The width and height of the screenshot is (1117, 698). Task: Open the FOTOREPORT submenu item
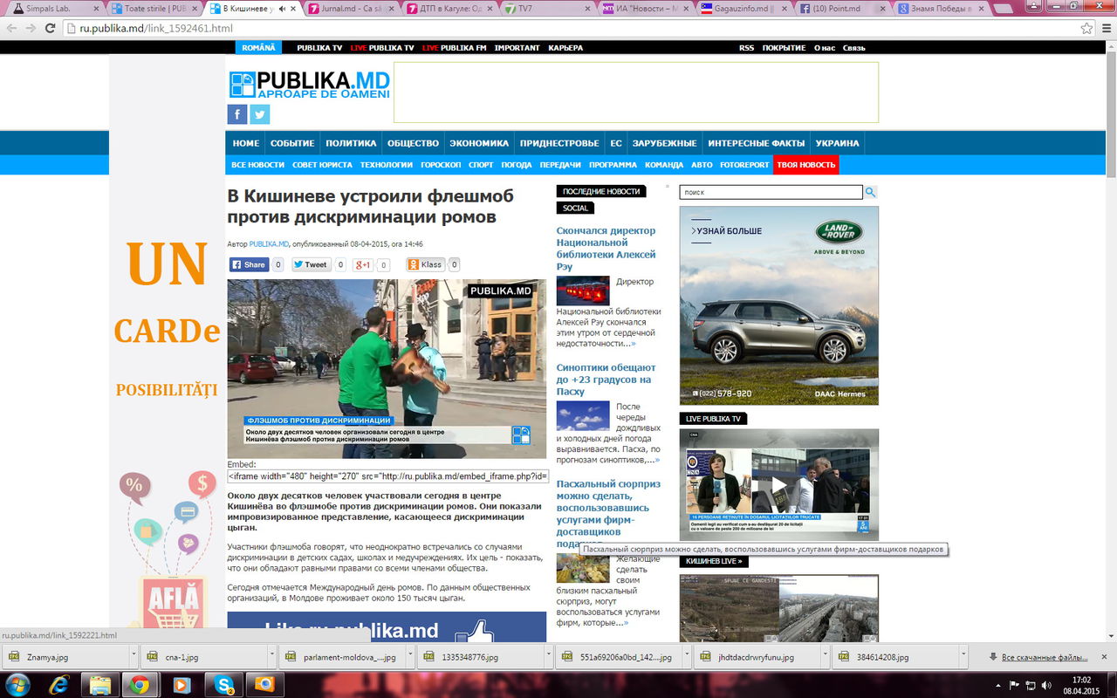744,165
